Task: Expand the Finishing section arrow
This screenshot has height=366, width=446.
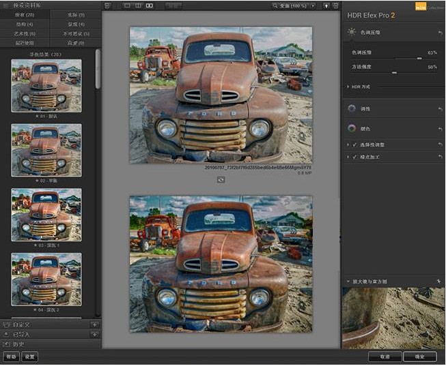Action: tap(348, 157)
